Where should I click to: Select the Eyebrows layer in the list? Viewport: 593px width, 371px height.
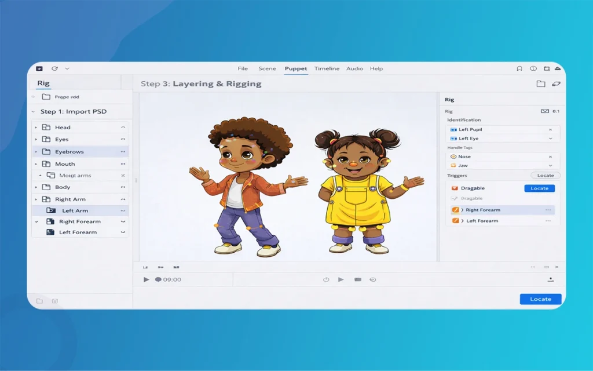coord(69,152)
